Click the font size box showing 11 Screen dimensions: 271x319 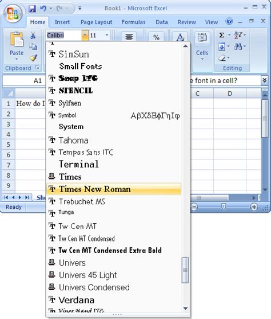pyautogui.click(x=97, y=36)
